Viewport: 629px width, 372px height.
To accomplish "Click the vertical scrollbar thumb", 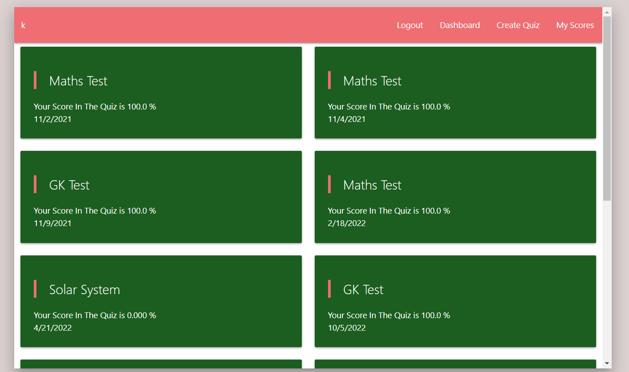I will 607,108.
